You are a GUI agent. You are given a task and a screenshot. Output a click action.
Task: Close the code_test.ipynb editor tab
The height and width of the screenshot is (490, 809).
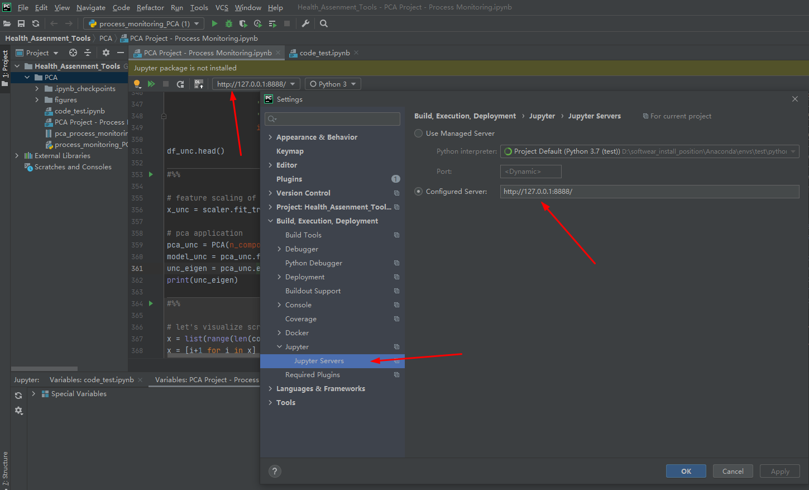coord(356,53)
